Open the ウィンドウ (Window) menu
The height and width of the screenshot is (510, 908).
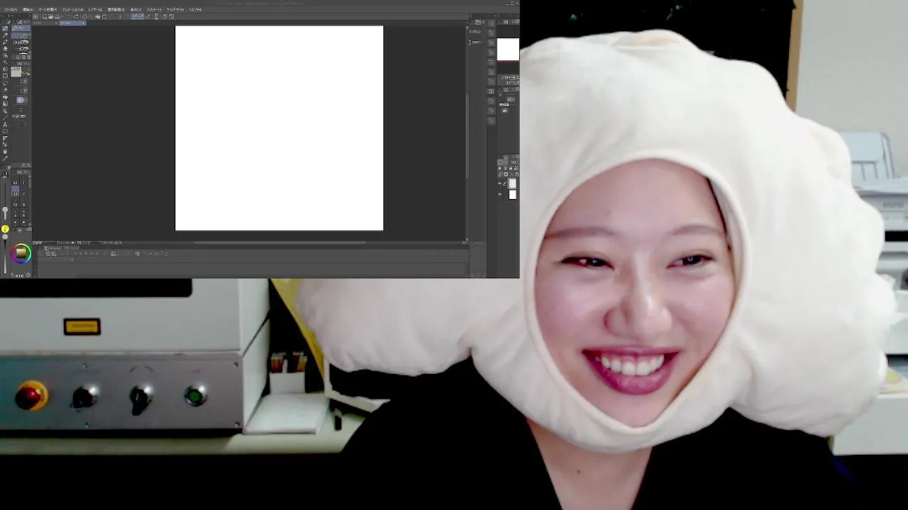pyautogui.click(x=175, y=10)
